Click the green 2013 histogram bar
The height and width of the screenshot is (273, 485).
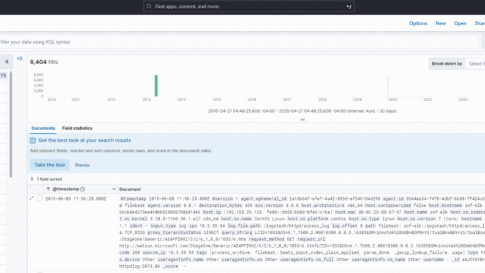click(156, 86)
